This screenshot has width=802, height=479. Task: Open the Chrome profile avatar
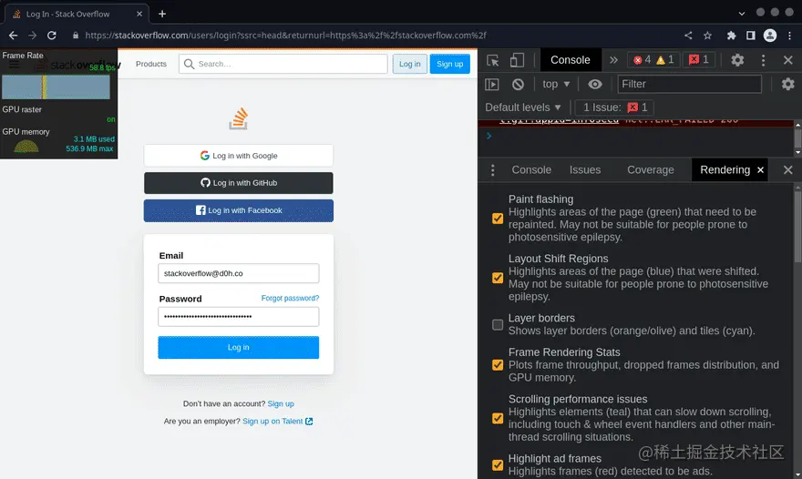770,36
